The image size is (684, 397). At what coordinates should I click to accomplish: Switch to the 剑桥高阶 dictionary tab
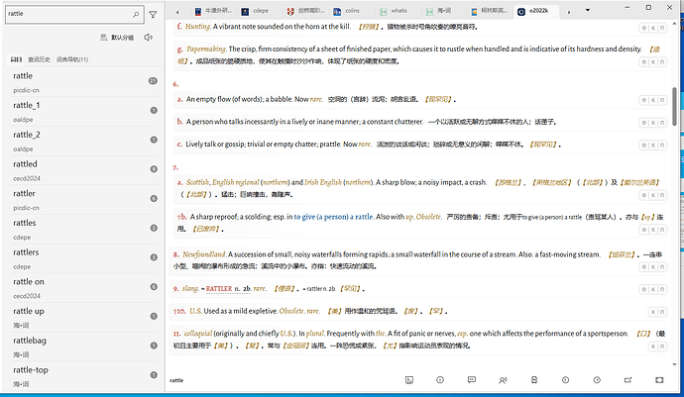(x=305, y=11)
